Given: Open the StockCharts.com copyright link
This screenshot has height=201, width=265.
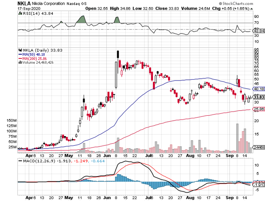Looking at the screenshot, I should pos(236,4).
